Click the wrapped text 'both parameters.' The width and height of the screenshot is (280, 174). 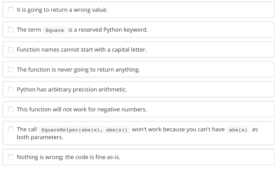coord(40,137)
